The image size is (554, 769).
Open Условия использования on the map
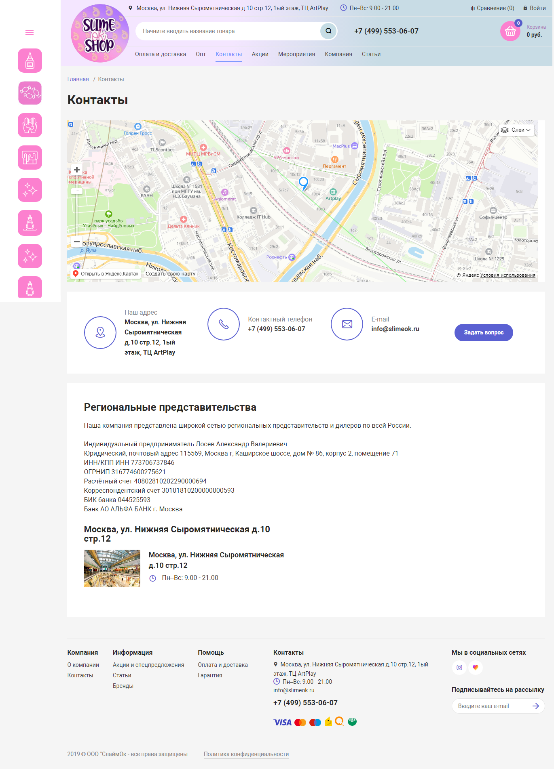pos(507,275)
